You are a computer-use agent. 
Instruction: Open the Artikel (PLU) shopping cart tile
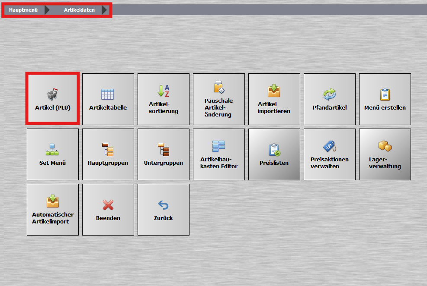click(52, 99)
